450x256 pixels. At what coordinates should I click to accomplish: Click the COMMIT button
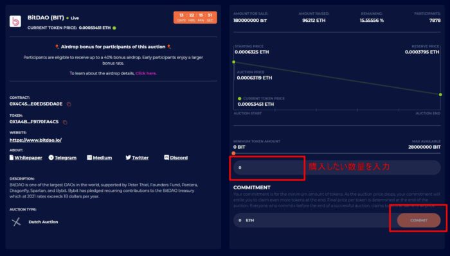pos(419,220)
